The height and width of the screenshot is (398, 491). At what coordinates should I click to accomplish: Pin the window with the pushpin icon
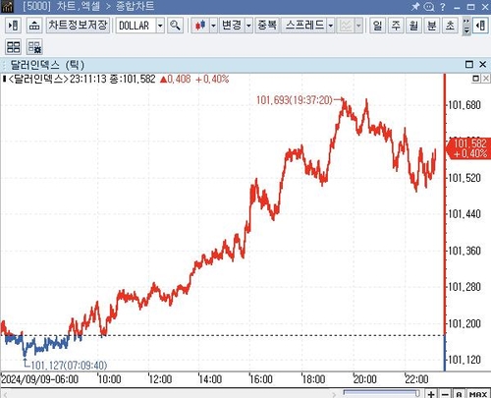coord(415,6)
